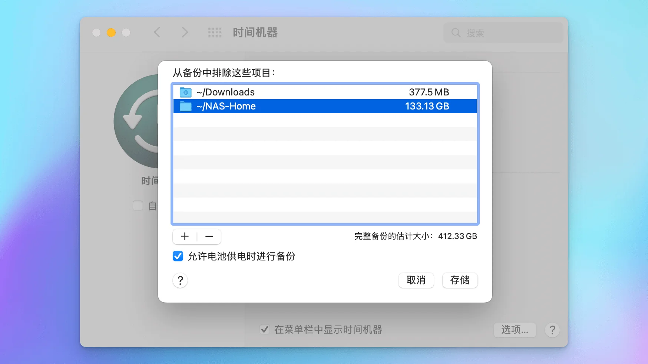Image resolution: width=648 pixels, height=364 pixels.
Task: Toggle the automatic backup checkbox behind dialog
Action: 138,206
